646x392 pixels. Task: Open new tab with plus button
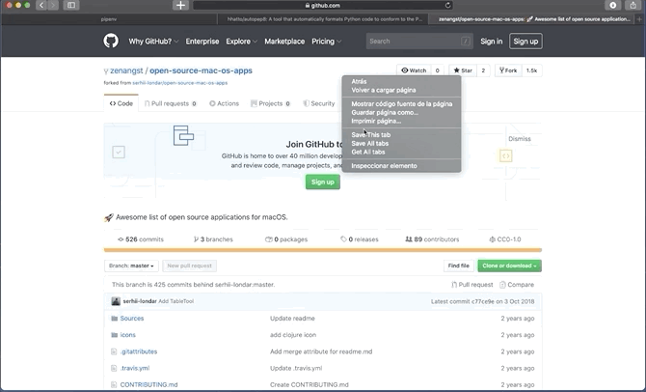[x=180, y=5]
